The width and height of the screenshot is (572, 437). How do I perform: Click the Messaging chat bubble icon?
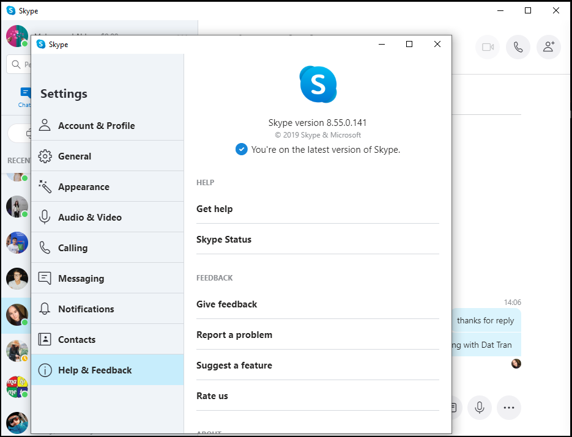[x=45, y=279]
